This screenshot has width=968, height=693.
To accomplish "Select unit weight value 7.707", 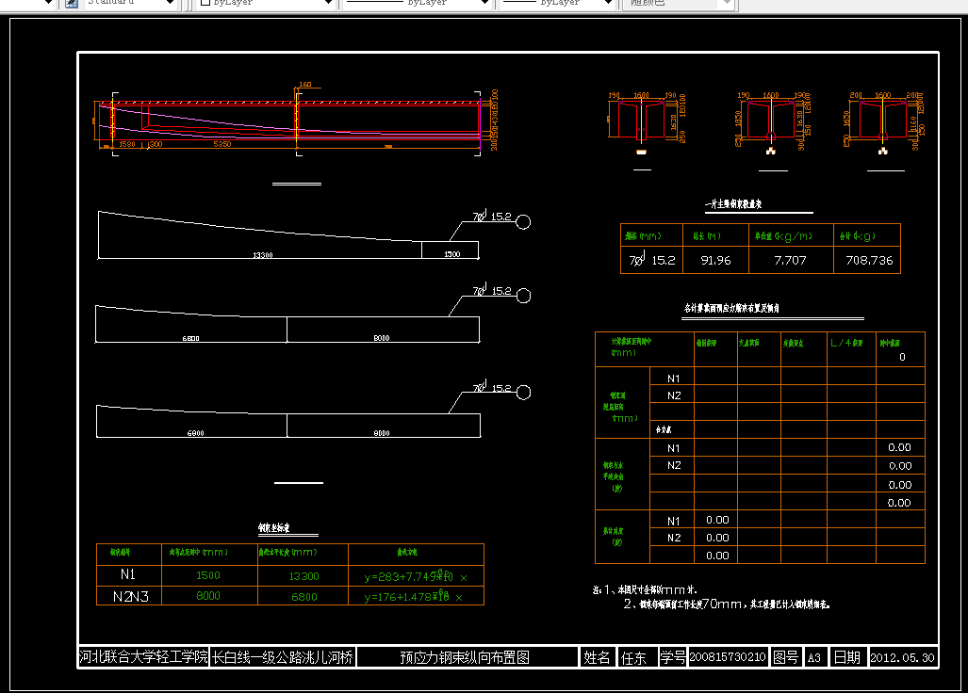I will click(x=790, y=261).
